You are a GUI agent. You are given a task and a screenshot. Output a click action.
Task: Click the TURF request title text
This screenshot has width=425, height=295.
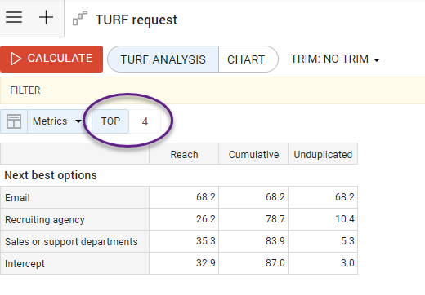tap(136, 20)
